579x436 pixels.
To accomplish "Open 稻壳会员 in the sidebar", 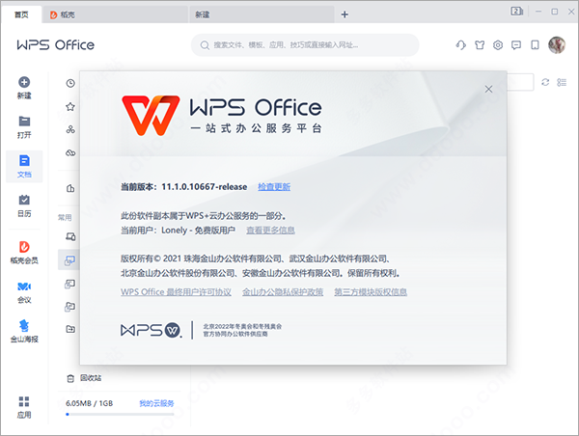I will click(24, 252).
